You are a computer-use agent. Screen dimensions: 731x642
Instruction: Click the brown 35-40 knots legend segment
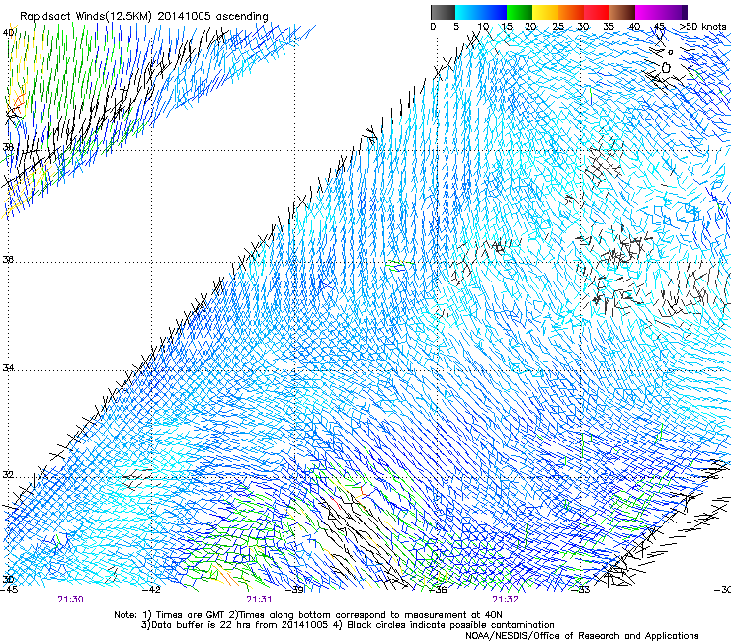pyautogui.click(x=622, y=12)
